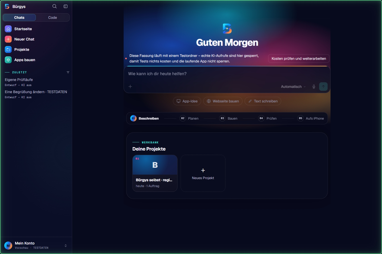382x254 pixels.
Task: Click the Mein Konto avatar
Action: coord(8,246)
